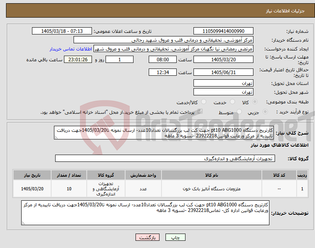Click the جزئیات اطلاعات نیاز page header
This screenshot has height=248, width=315.
(285, 11)
